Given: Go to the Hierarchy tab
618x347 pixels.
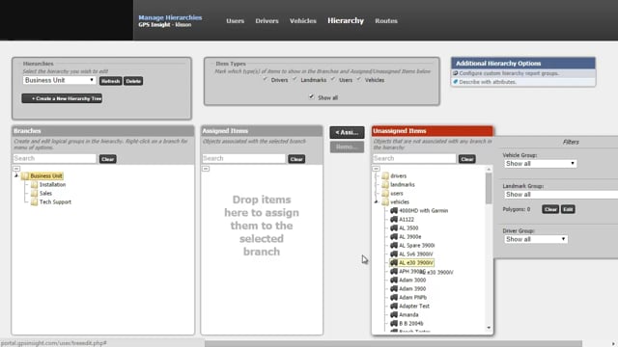Looking at the screenshot, I should 346,20.
